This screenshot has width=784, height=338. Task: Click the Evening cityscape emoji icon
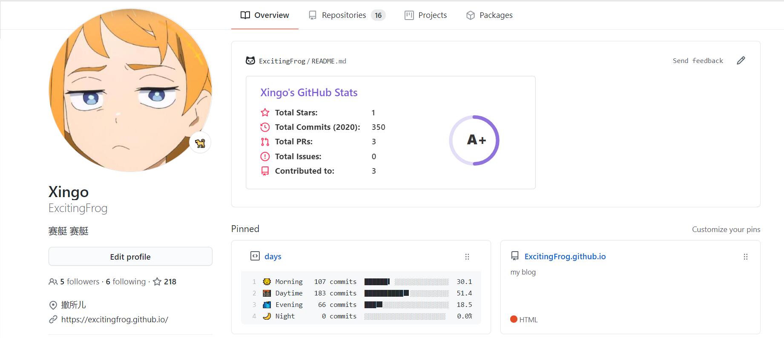click(x=267, y=304)
